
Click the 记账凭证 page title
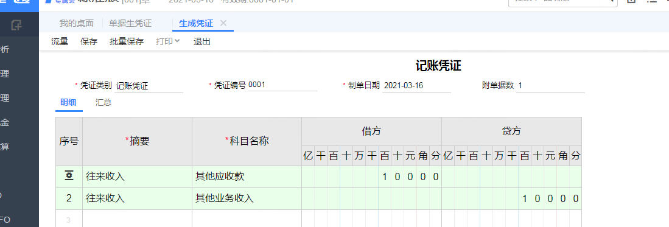pos(439,66)
